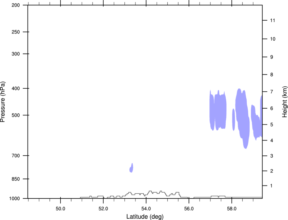Click the small blue patch near 2 km
Viewport: 288px width, 220px height.
click(x=131, y=169)
